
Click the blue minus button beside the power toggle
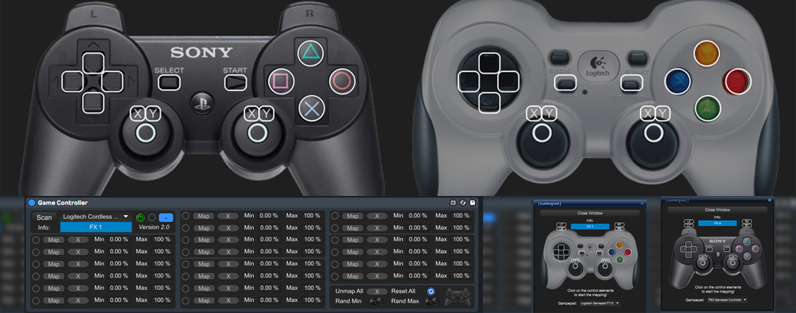pos(165,217)
